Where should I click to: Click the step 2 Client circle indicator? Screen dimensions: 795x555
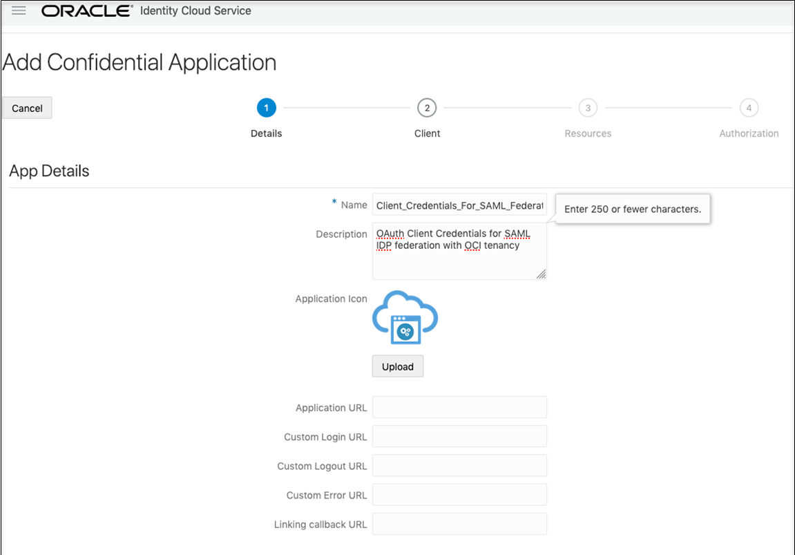[427, 107]
